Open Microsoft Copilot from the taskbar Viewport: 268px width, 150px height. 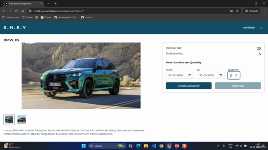click(x=131, y=146)
